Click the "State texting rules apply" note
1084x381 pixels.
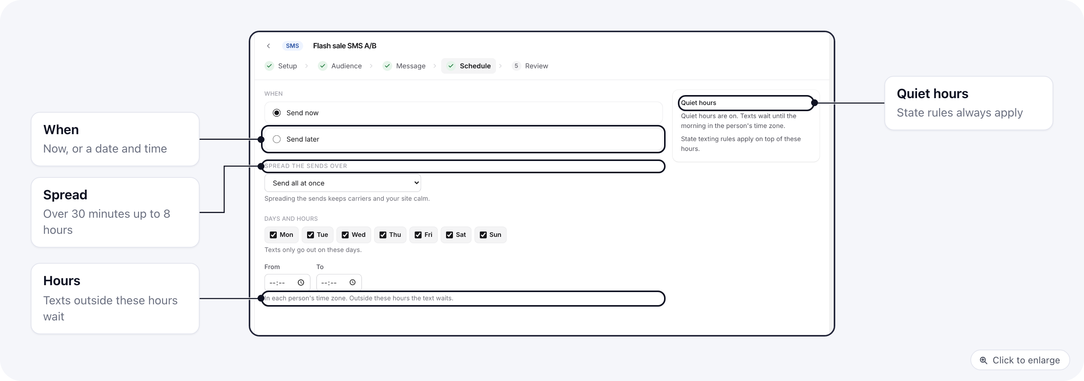[x=740, y=144]
